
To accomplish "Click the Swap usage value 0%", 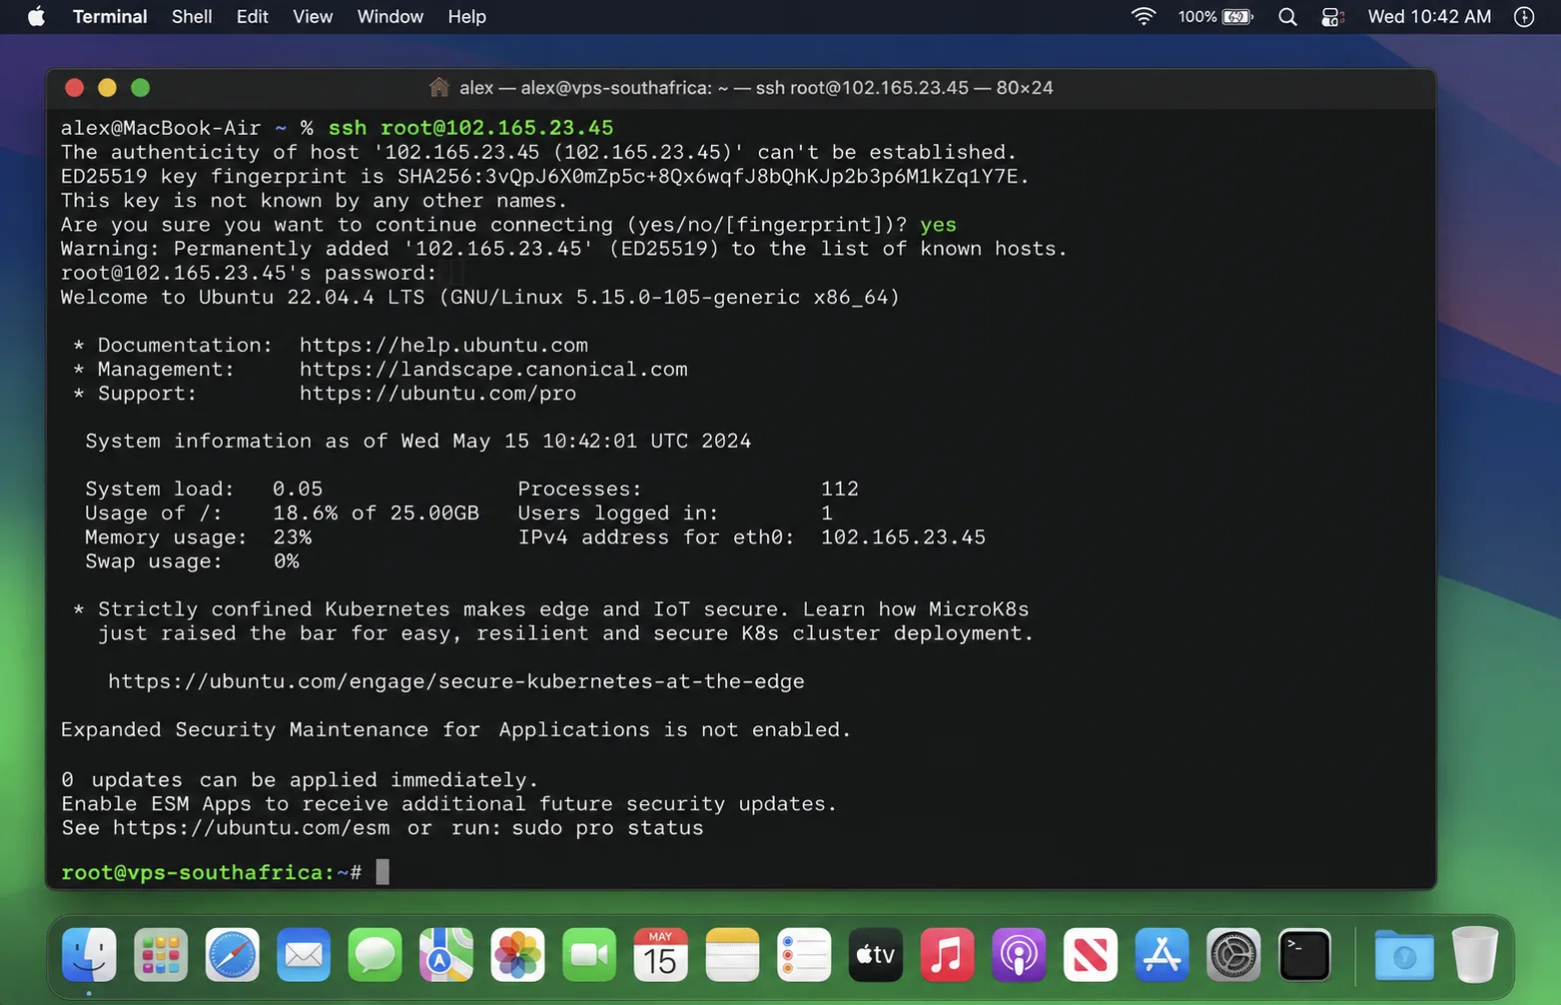I will 286,560.
